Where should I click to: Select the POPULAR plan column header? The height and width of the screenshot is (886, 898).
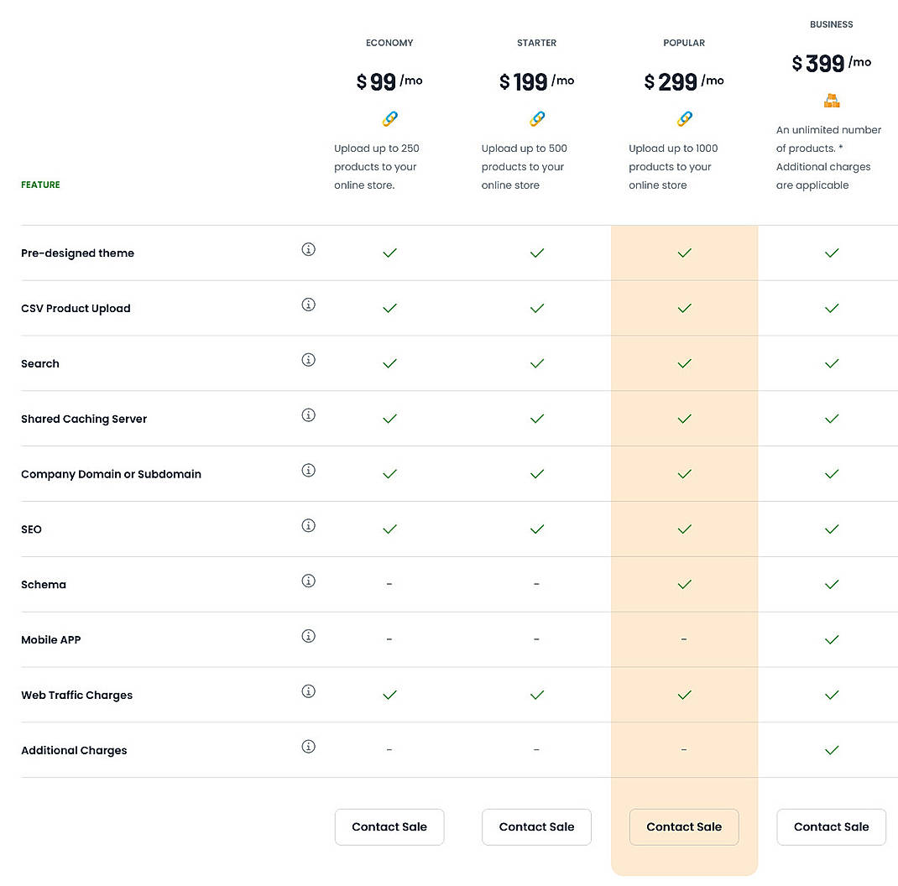click(x=684, y=43)
